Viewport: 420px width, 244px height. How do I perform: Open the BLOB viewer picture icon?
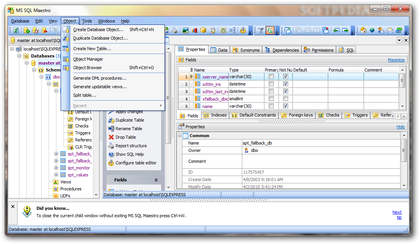point(185,30)
